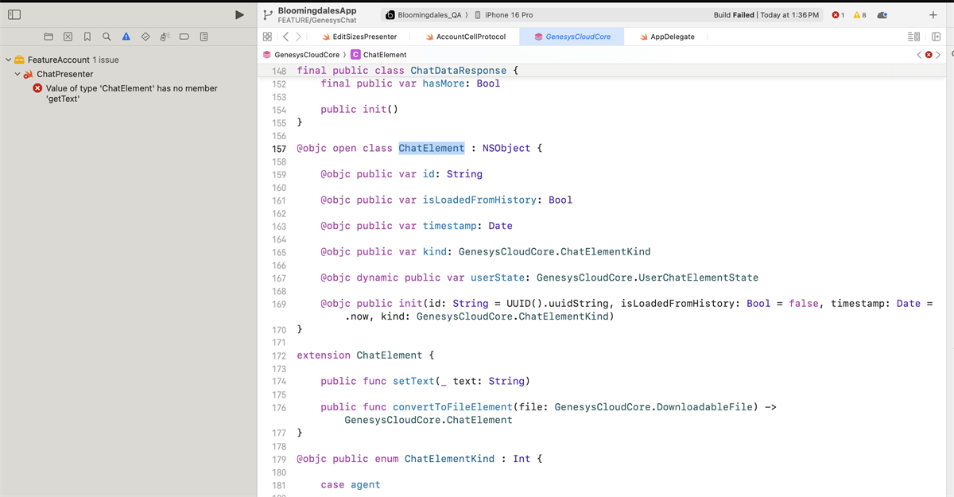Screen dimensions: 954x497
Task: Toggle the editor options menu button
Action: pos(911,37)
